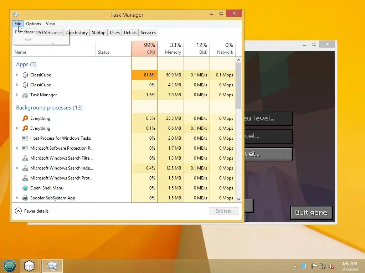Click the scroll up arrow in process list

[238, 60]
